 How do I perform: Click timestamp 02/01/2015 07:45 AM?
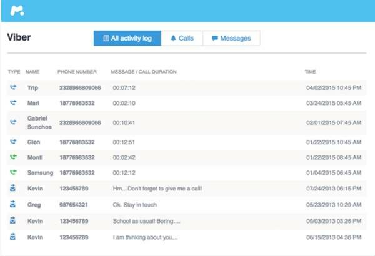[x=334, y=122]
